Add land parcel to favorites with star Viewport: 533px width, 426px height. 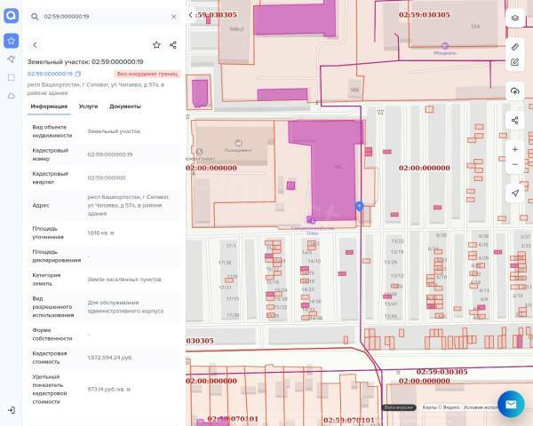click(156, 44)
